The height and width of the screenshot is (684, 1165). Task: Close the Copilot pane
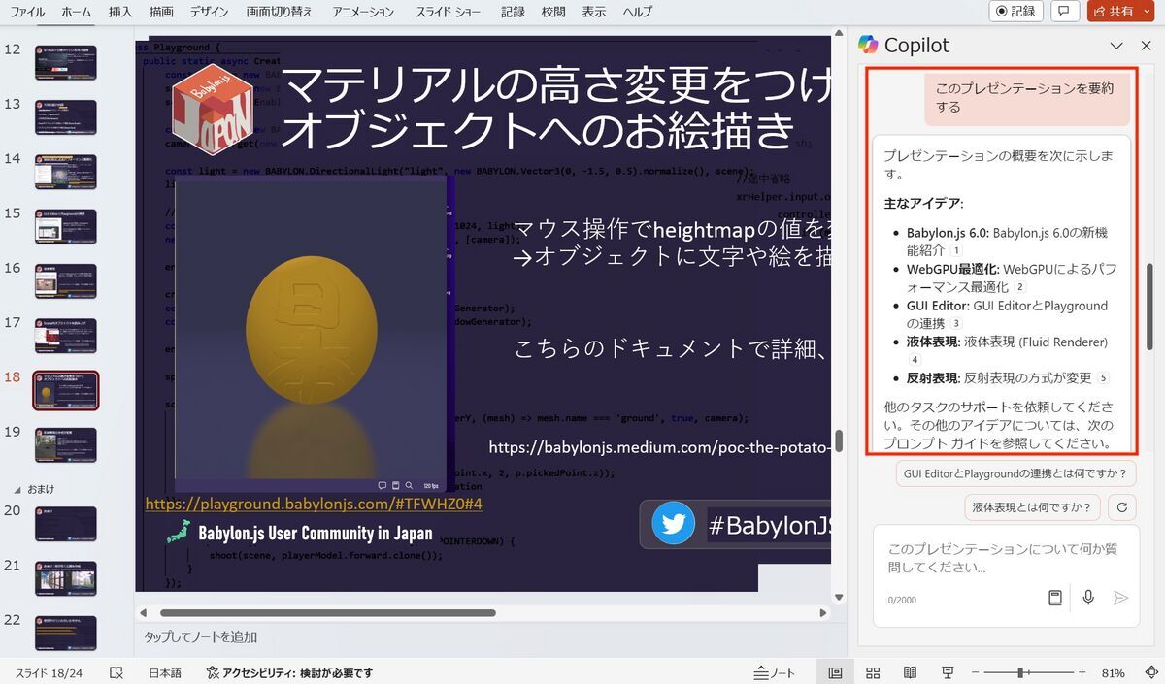tap(1146, 46)
